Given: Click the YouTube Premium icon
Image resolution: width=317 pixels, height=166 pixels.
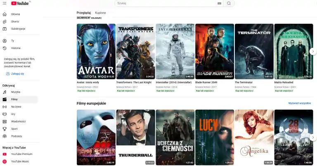Looking at the screenshot, I should [5, 154].
